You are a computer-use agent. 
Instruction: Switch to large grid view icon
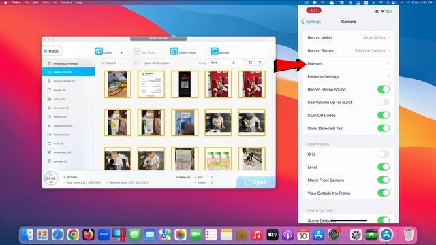tap(250, 63)
